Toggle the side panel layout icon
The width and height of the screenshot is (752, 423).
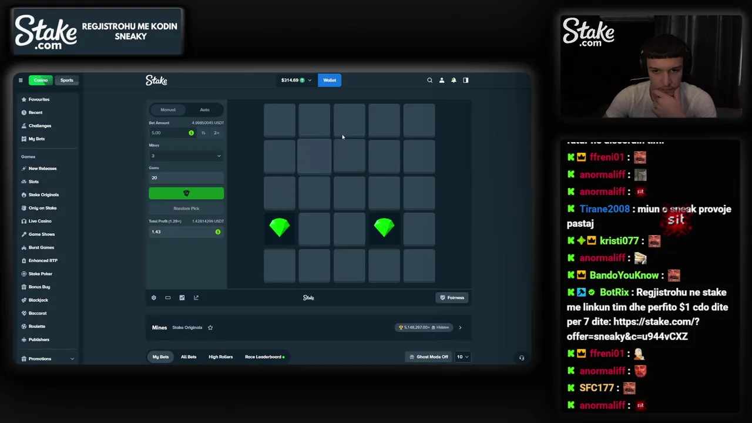(466, 80)
